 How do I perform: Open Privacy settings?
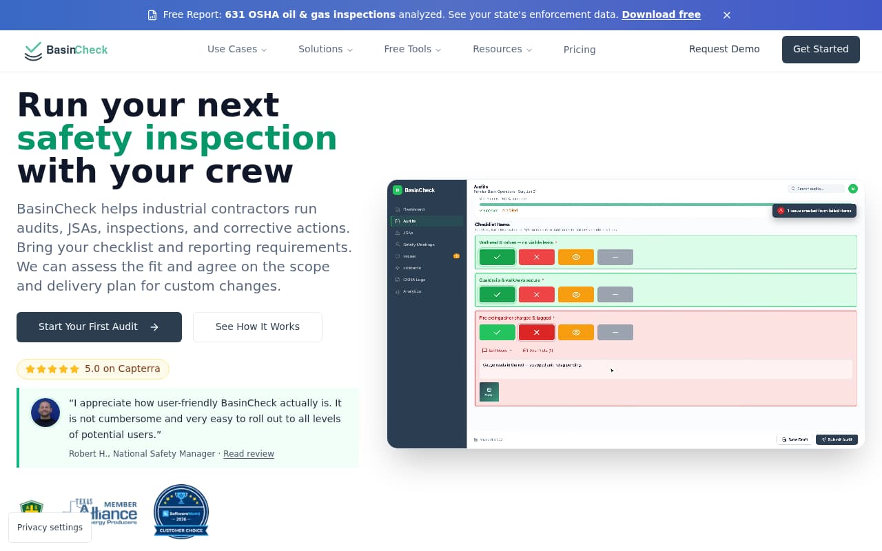(x=50, y=528)
